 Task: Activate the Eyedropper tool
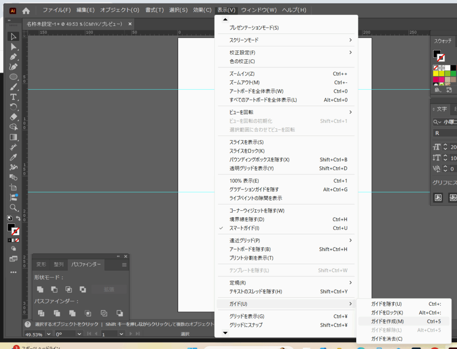pos(13,157)
